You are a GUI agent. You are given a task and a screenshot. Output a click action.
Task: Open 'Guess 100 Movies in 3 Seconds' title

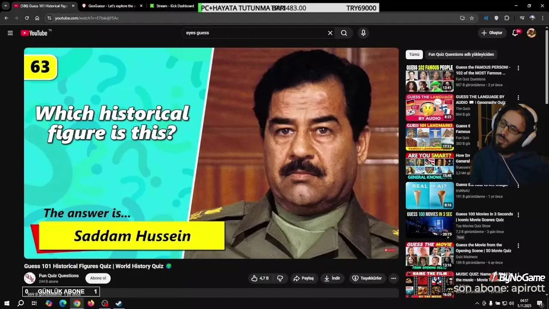coord(484,217)
